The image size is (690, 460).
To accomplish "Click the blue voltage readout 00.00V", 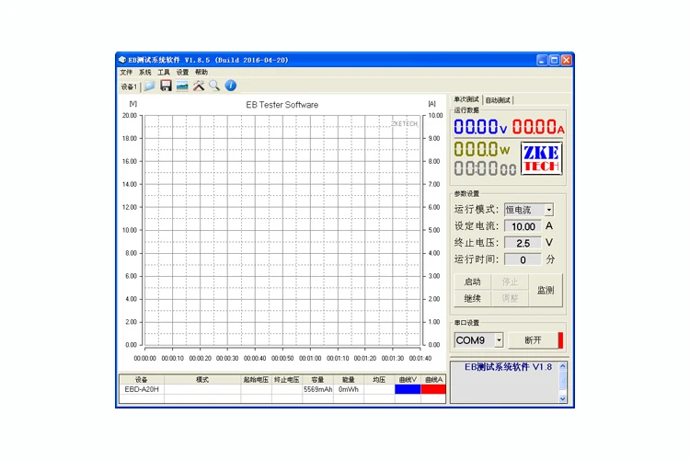I will [480, 127].
